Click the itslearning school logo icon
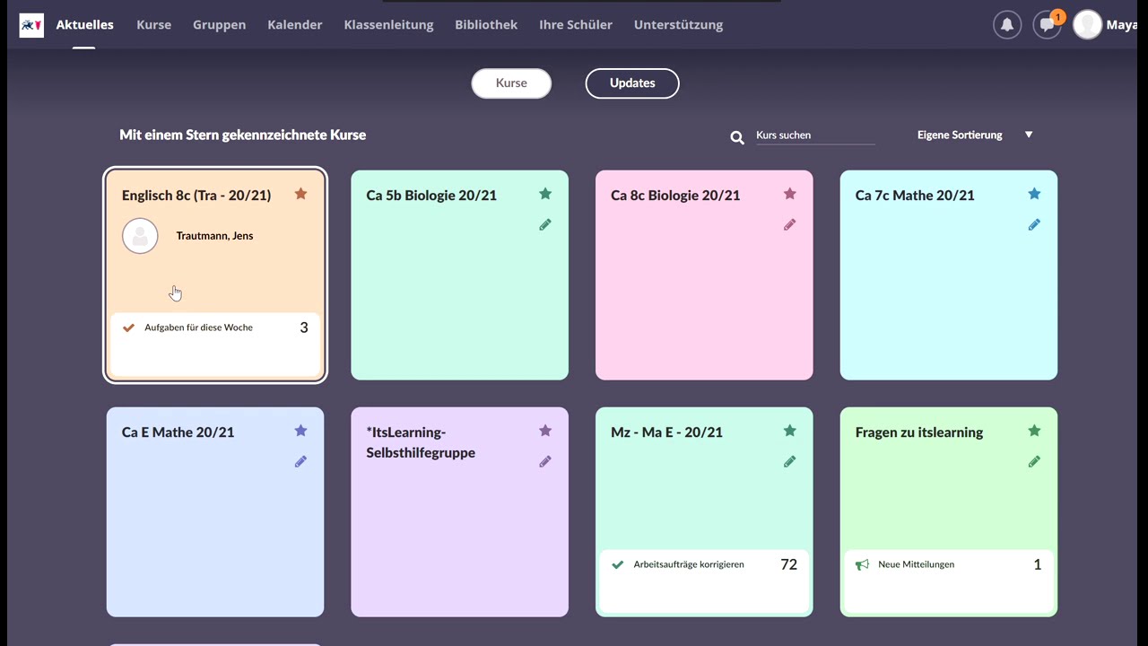This screenshot has height=646, width=1148. pos(31,25)
